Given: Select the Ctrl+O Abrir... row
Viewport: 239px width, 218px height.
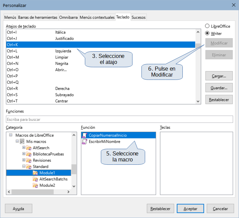Looking at the screenshot, I should coord(101,70).
